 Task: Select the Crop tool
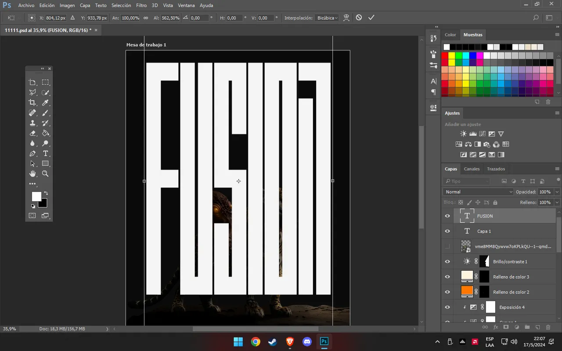click(32, 103)
